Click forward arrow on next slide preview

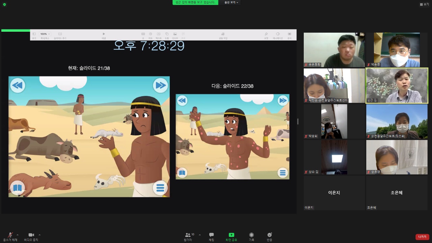282,100
